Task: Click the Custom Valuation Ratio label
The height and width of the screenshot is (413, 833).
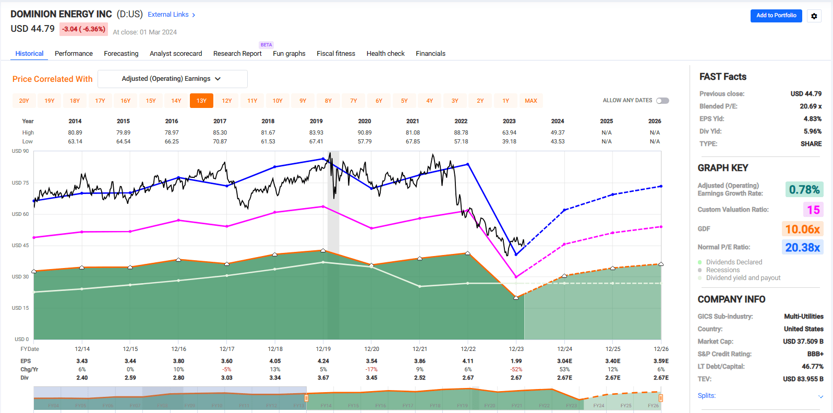Action: [x=733, y=210]
